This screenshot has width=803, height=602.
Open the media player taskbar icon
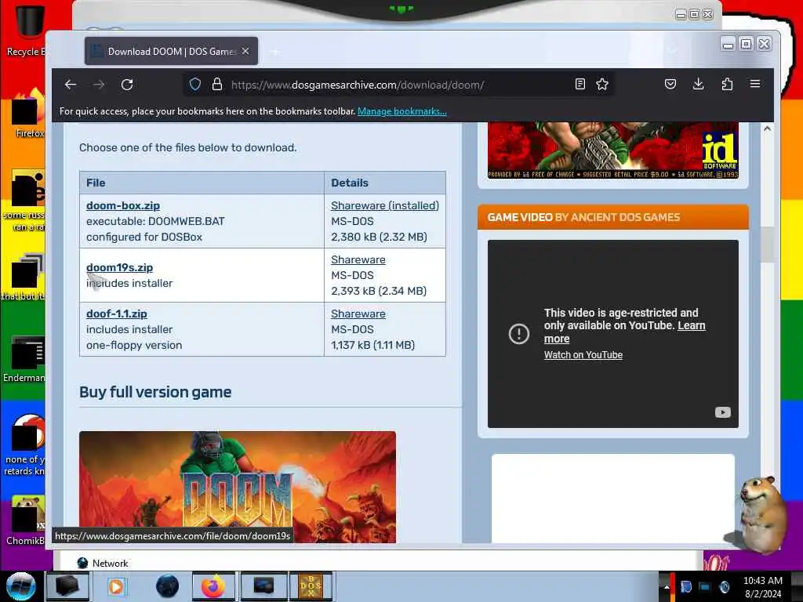pos(116,586)
